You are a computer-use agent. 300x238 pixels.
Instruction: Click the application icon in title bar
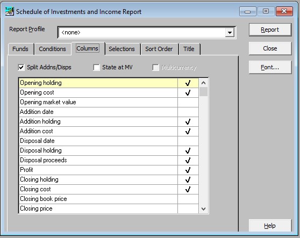click(9, 11)
